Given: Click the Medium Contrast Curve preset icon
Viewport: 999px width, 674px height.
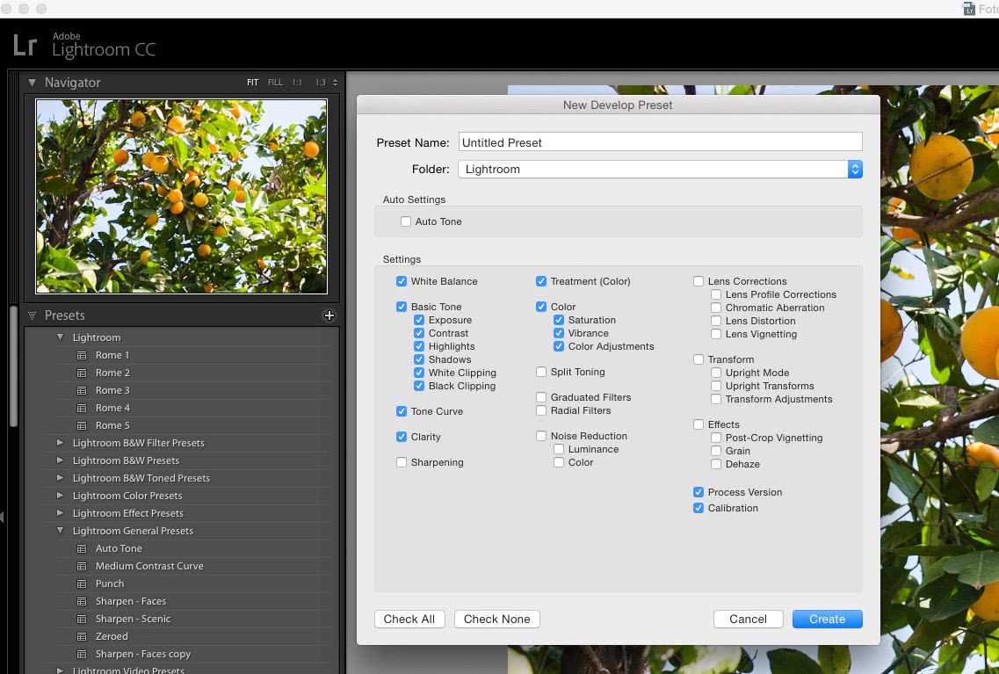Looking at the screenshot, I should click(x=82, y=566).
